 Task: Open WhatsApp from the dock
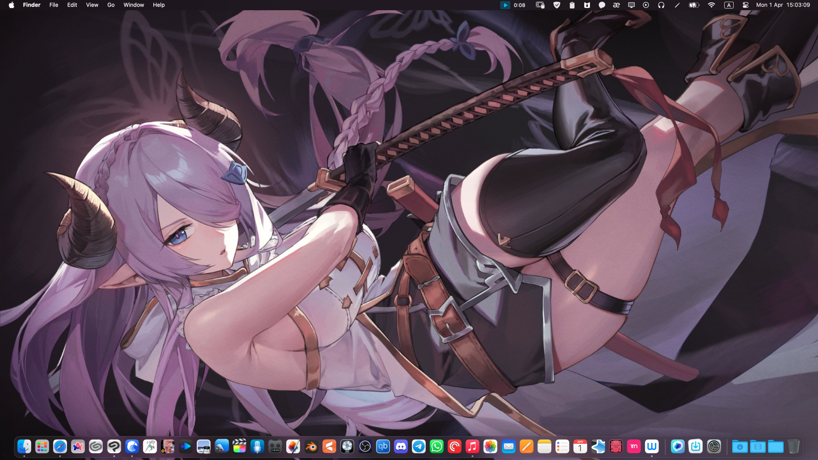tap(437, 447)
